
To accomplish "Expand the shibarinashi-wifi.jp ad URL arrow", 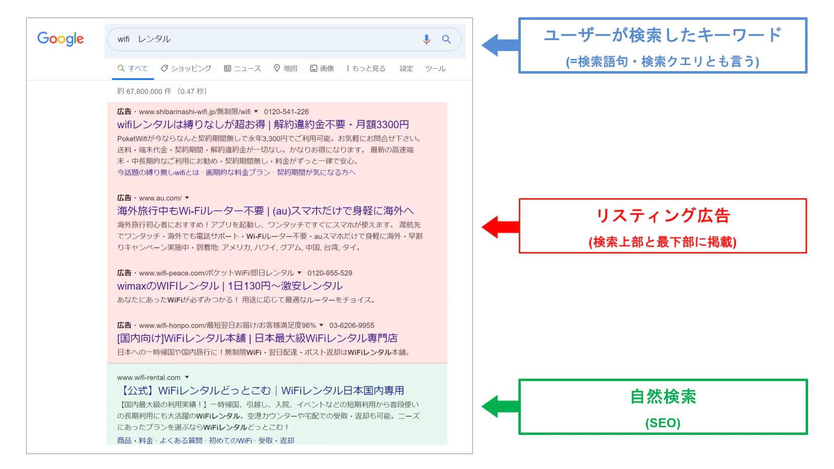I will tap(256, 111).
